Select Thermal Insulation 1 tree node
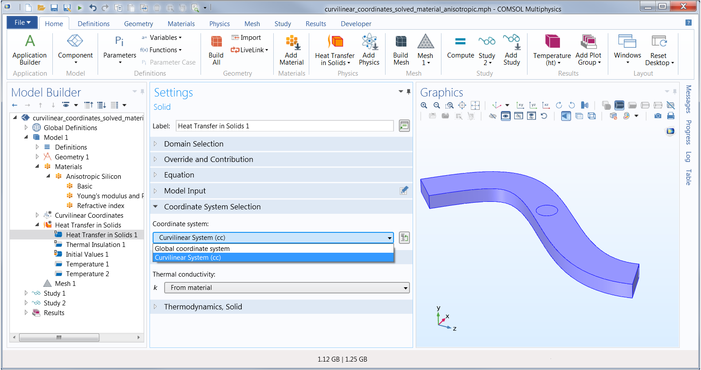Screen dimensions: 701x370 point(95,244)
